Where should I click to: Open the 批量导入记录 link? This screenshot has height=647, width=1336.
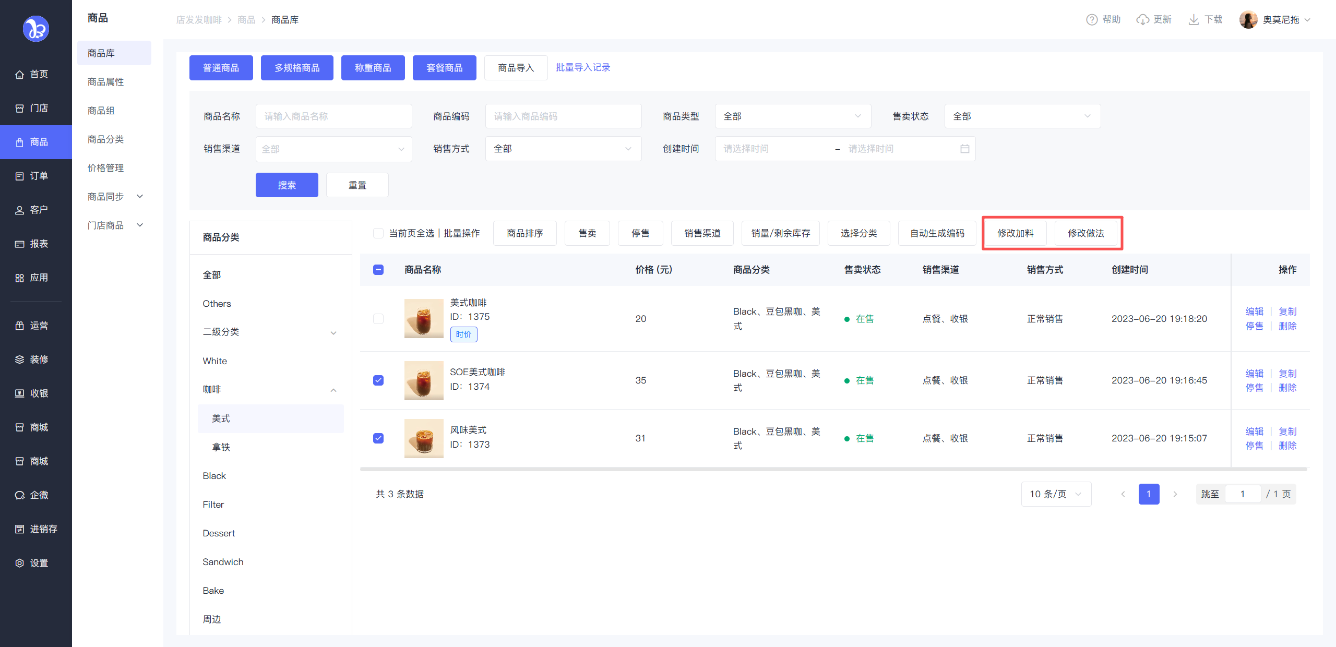(582, 67)
